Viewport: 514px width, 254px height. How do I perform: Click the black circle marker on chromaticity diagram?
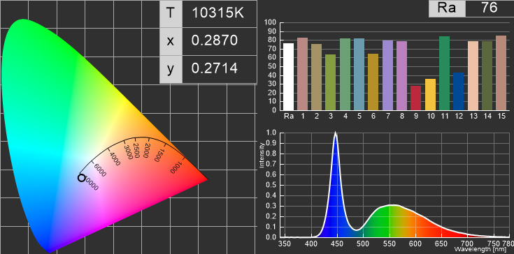[x=81, y=178]
